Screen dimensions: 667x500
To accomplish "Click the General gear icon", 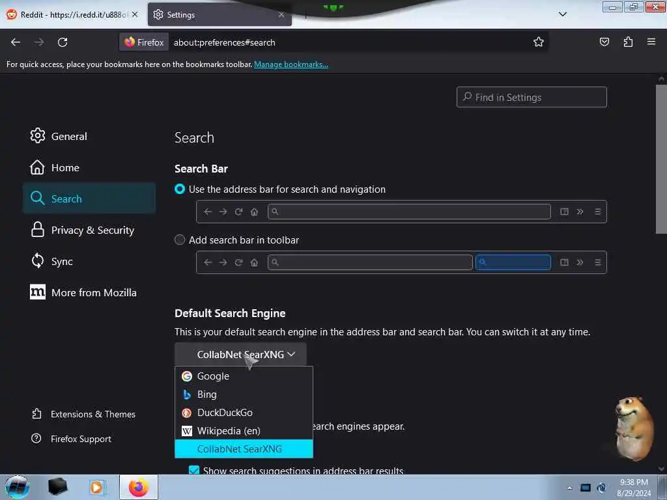I will [37, 135].
